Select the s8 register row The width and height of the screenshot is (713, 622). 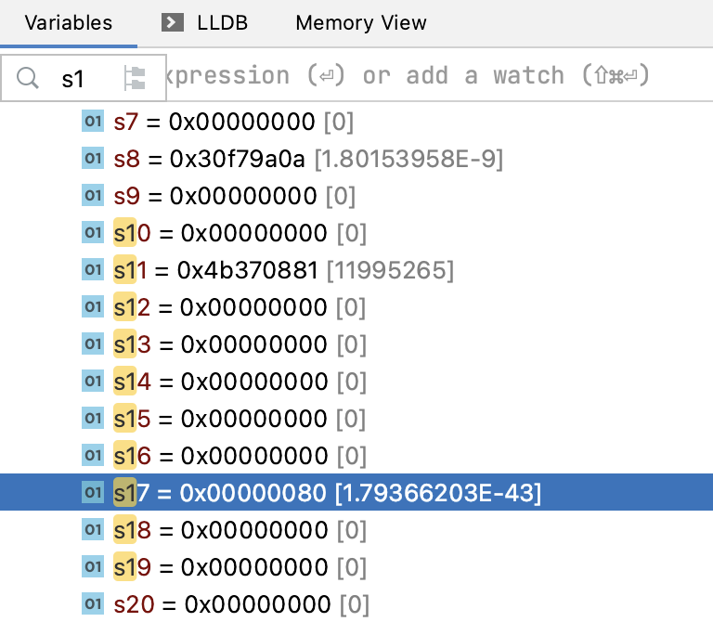307,159
